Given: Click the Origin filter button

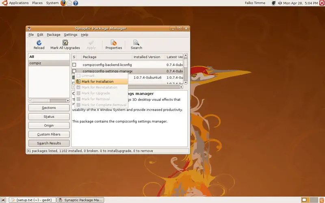Looking at the screenshot, I should pyautogui.click(x=49, y=125).
